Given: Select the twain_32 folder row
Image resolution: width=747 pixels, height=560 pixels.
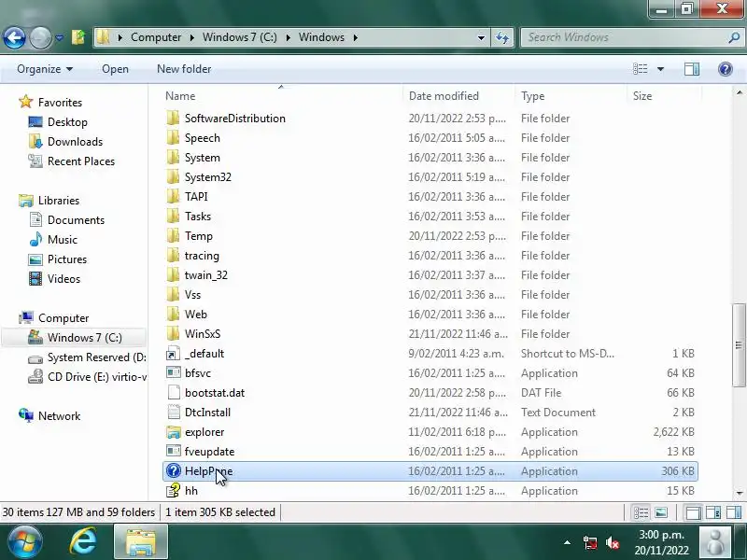Looking at the screenshot, I should point(430,275).
